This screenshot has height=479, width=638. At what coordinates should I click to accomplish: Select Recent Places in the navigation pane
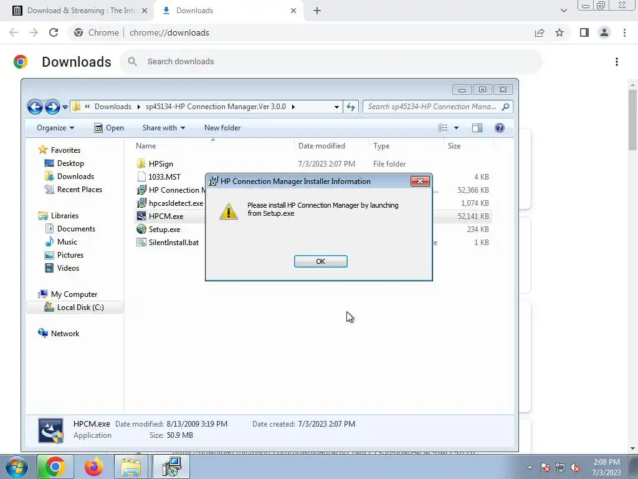coord(74,190)
